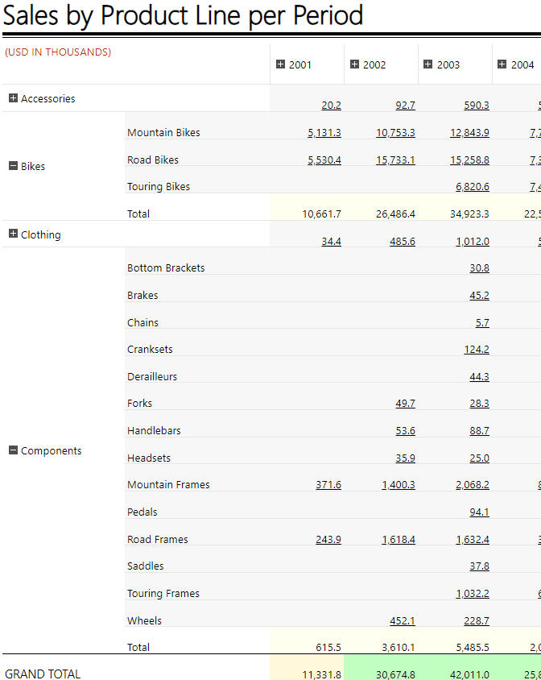
Task: Expand the Clothing product line
Action: 13,234
